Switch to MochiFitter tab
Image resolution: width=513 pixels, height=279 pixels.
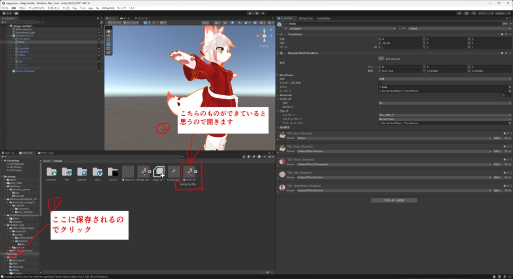tap(324, 19)
